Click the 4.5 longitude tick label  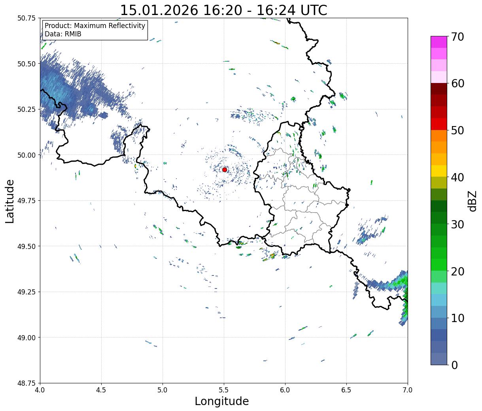(101, 390)
